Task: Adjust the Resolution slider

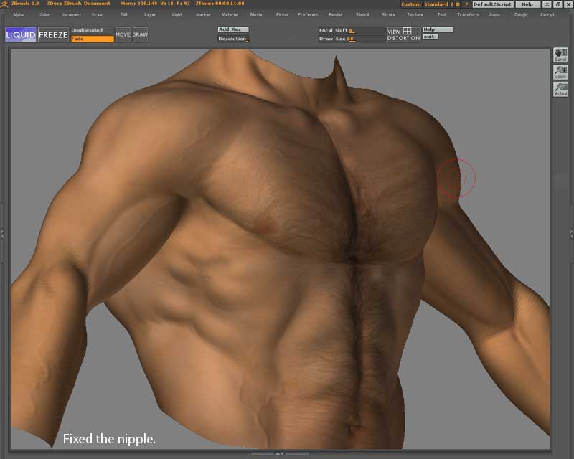Action: (233, 39)
